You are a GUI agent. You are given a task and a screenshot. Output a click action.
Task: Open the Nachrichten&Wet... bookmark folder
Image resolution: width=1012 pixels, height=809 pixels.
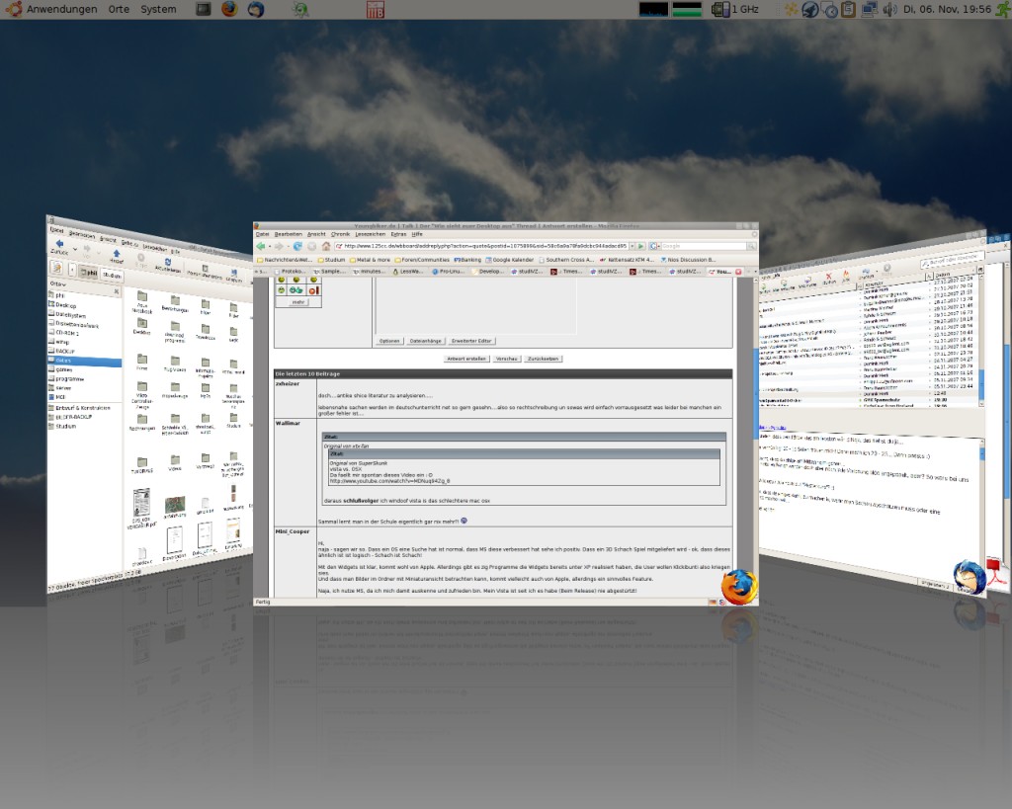coord(285,260)
